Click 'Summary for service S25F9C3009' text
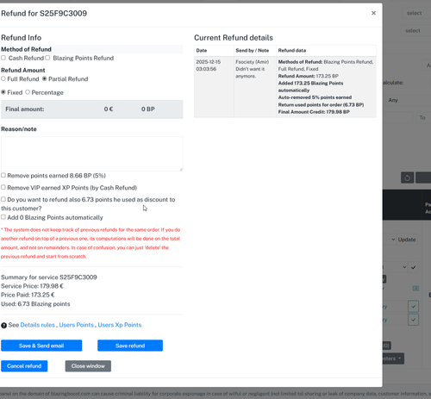The height and width of the screenshot is (399, 431). pos(49,277)
